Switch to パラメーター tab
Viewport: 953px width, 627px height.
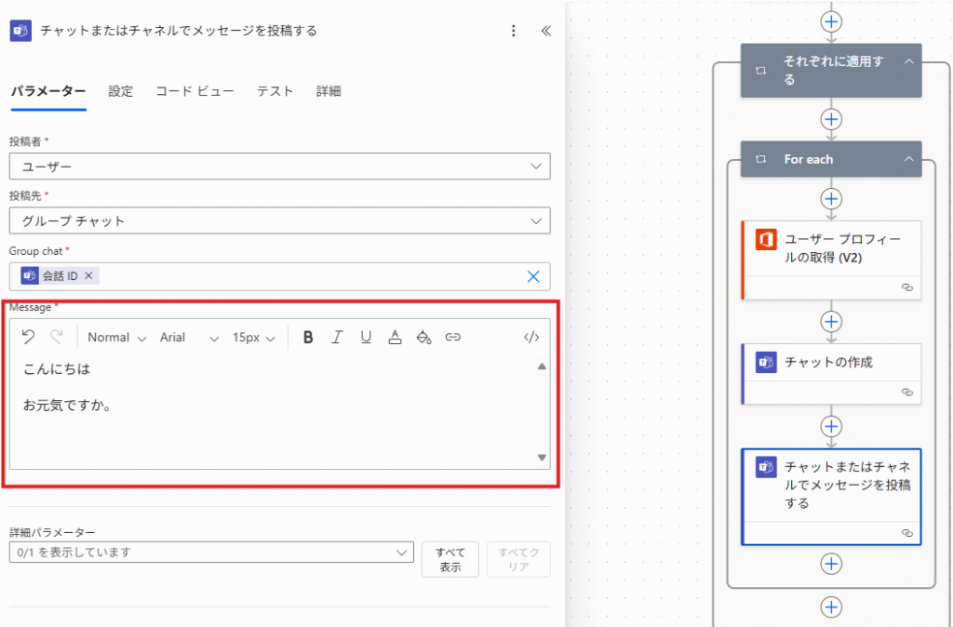pyautogui.click(x=48, y=91)
